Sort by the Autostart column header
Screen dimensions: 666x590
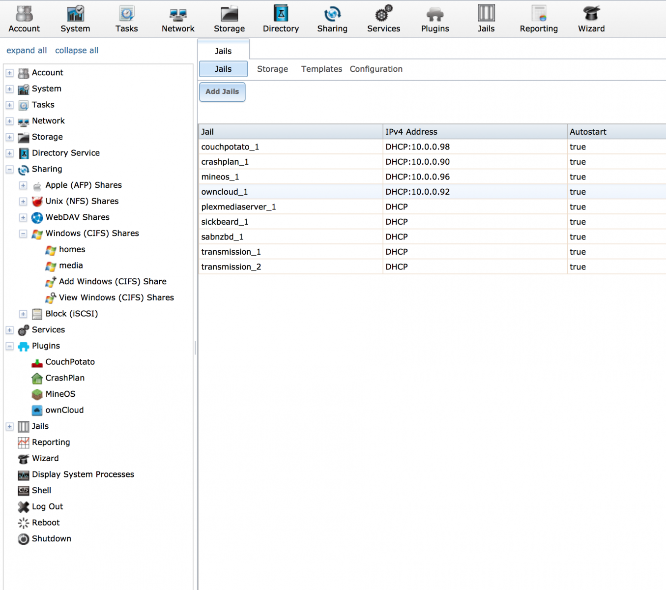pyautogui.click(x=617, y=132)
